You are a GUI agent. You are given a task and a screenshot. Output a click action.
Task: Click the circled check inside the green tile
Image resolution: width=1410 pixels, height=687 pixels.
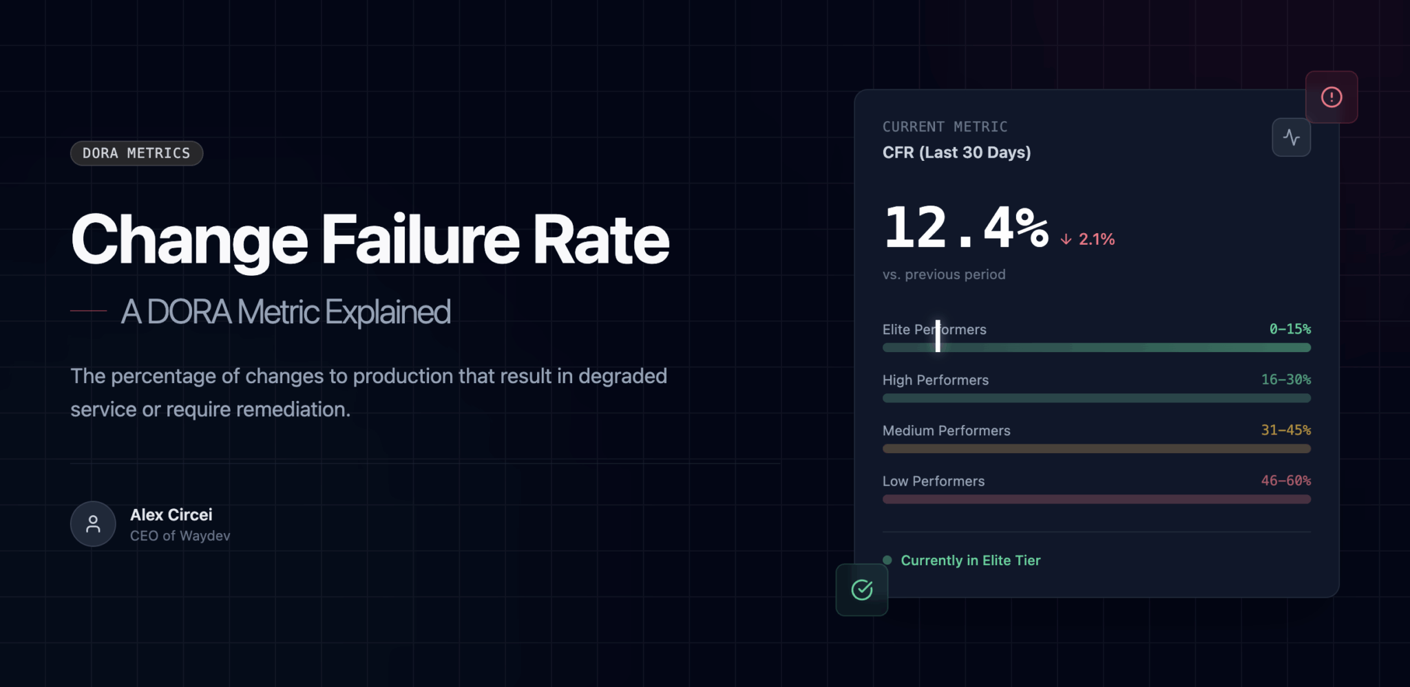coord(861,589)
